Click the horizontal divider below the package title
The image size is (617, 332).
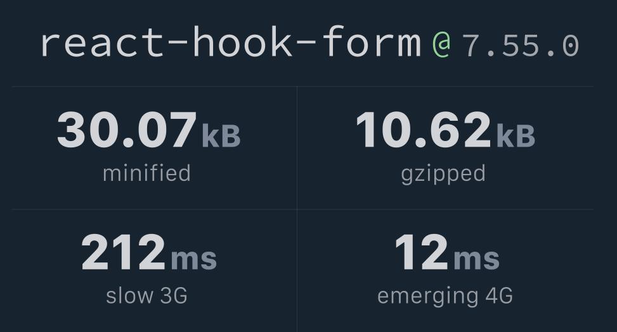[x=302, y=86]
